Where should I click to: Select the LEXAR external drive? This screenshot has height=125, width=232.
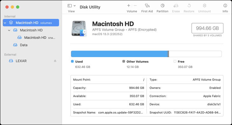click(31, 61)
